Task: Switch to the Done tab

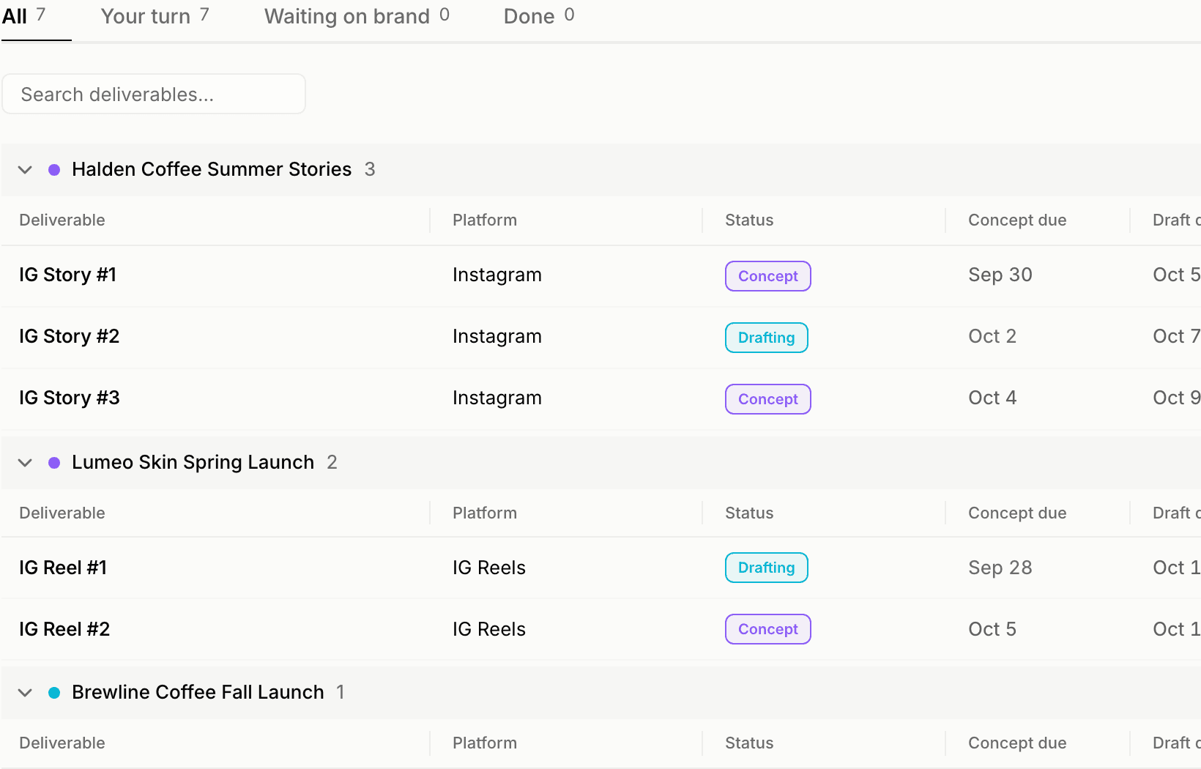Action: pyautogui.click(x=539, y=16)
